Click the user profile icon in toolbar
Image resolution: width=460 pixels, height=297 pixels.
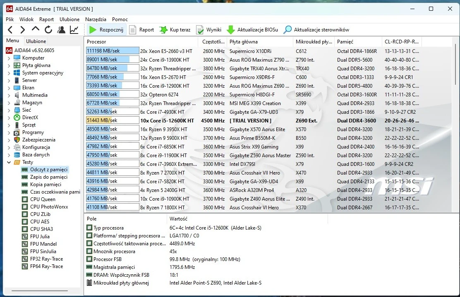coord(61,30)
